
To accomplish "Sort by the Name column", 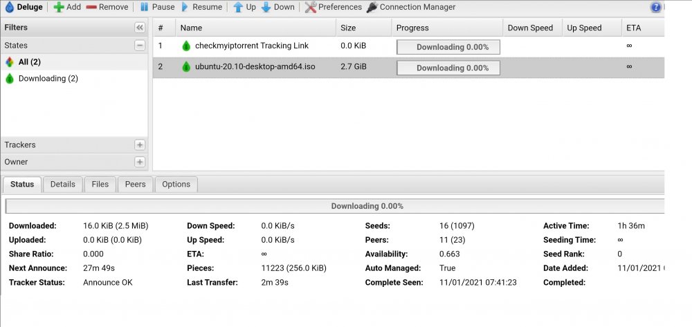I will 256,28.
